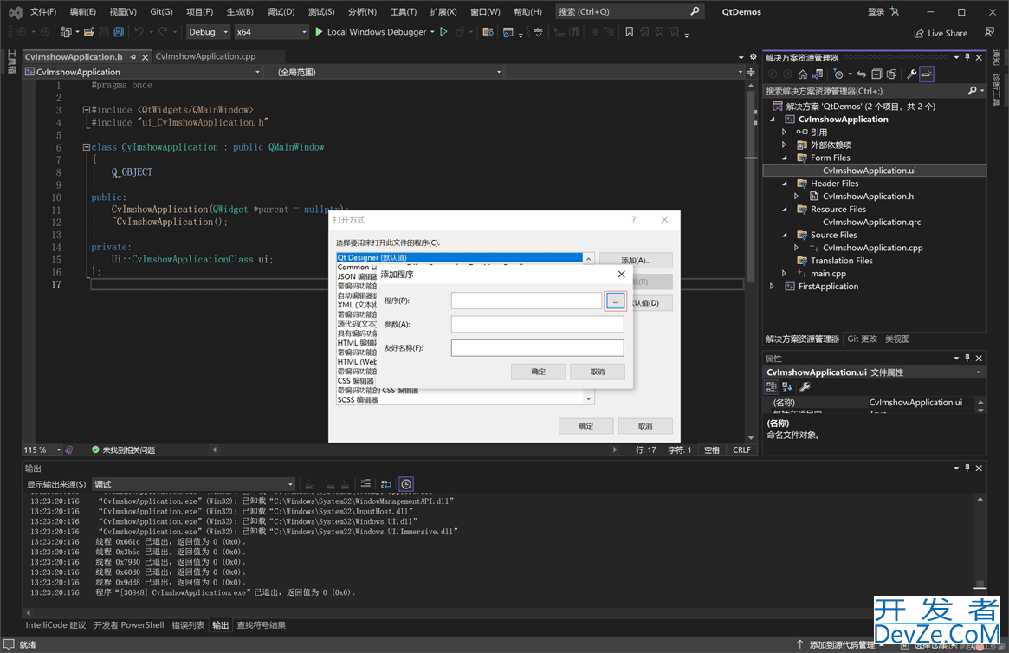
Task: Open the 生成(B) menu
Action: 240,11
